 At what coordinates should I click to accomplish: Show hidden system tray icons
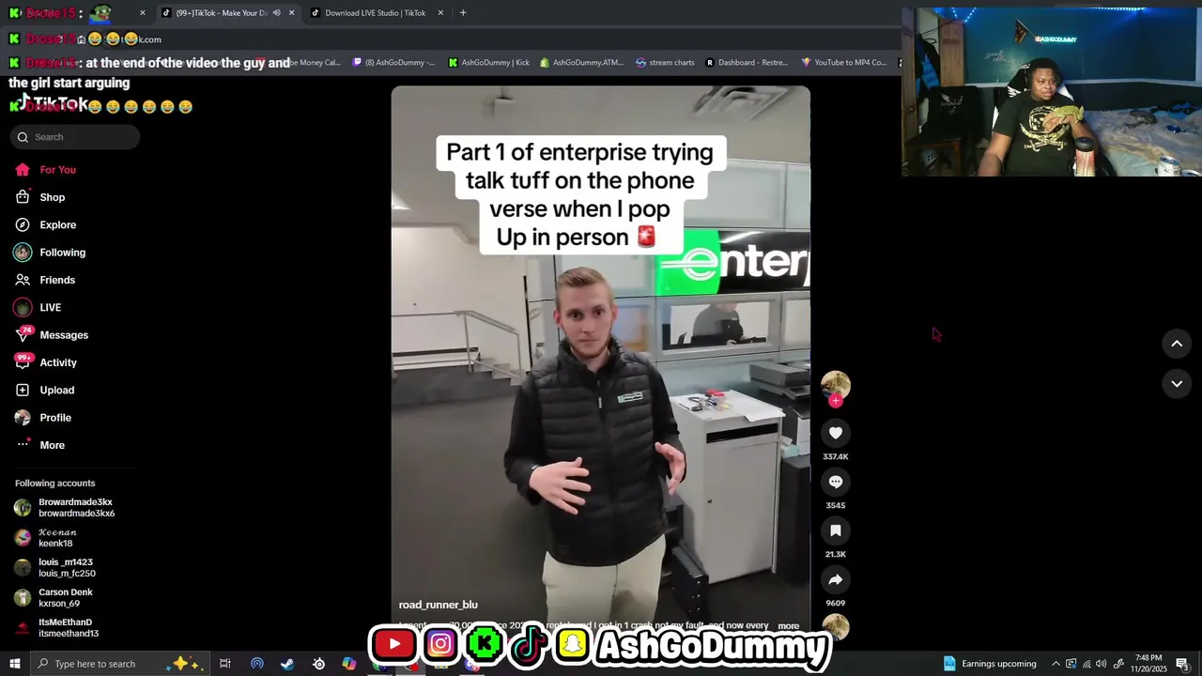1056,664
